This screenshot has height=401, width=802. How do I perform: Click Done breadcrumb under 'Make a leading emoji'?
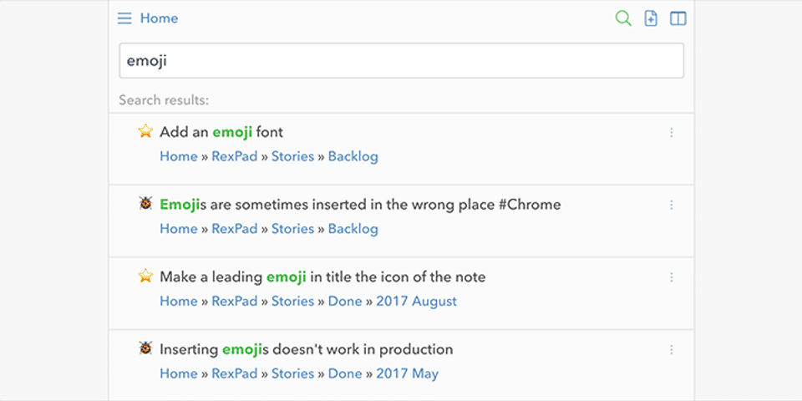coord(345,301)
